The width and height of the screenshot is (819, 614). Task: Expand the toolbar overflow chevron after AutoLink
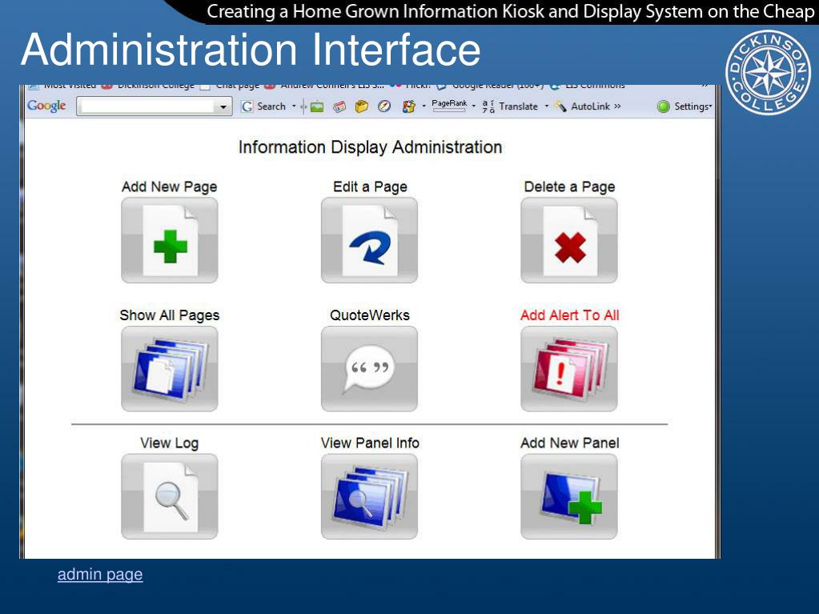[617, 106]
